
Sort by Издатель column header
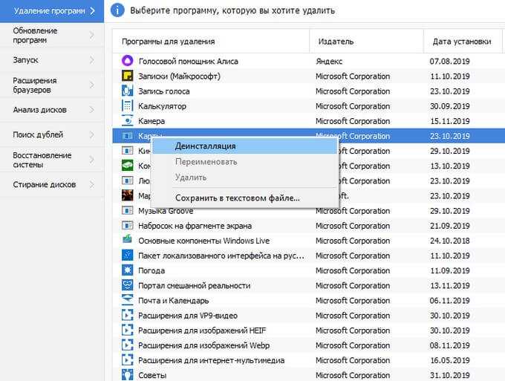[x=367, y=42]
